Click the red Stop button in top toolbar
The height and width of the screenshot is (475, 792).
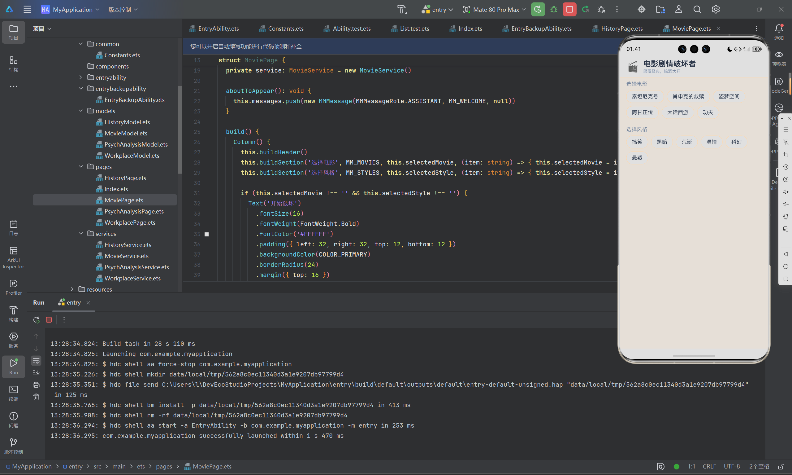click(x=569, y=9)
